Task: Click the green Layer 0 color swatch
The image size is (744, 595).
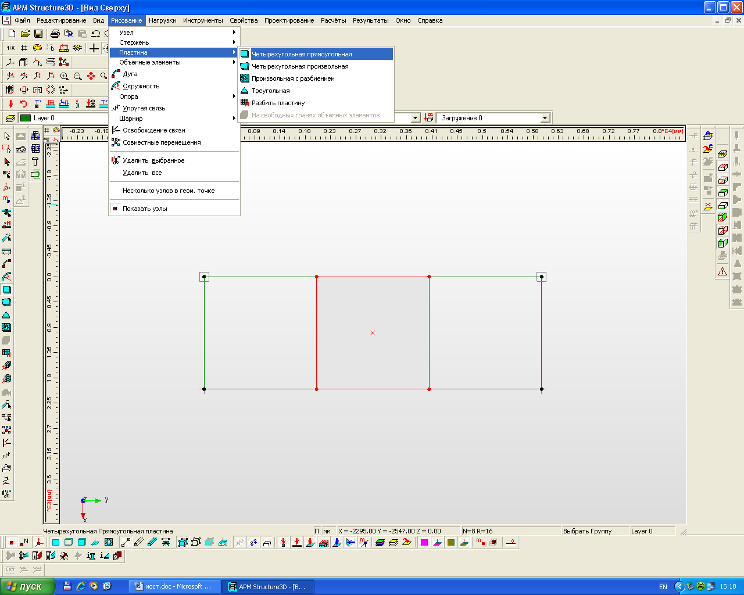Action: coord(26,118)
